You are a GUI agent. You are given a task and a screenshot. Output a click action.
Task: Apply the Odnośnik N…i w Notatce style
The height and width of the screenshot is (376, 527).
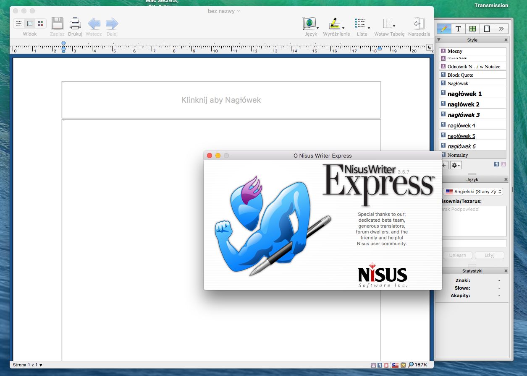point(472,66)
